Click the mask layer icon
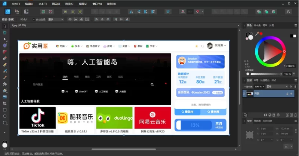This screenshot has width=299, height=156. 265,115
